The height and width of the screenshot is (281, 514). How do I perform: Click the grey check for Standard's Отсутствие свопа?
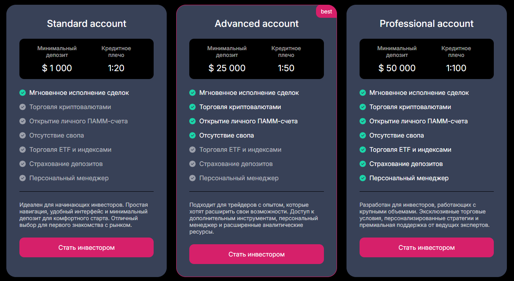tap(23, 136)
